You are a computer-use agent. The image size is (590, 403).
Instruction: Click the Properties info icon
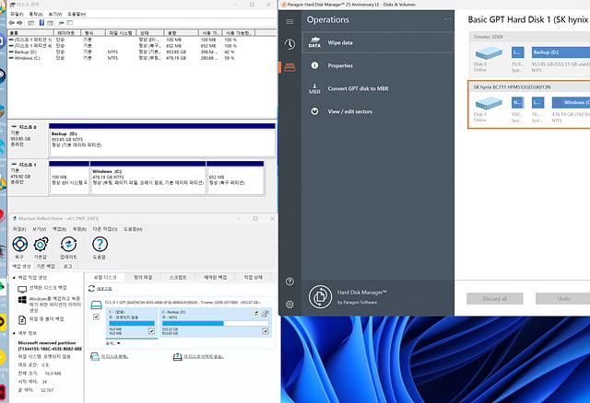(314, 65)
